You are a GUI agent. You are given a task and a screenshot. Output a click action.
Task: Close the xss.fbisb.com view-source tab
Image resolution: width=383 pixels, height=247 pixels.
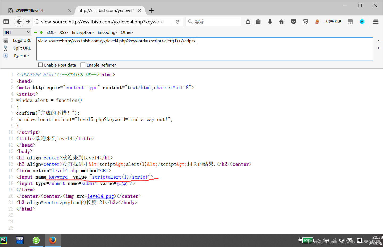point(139,11)
